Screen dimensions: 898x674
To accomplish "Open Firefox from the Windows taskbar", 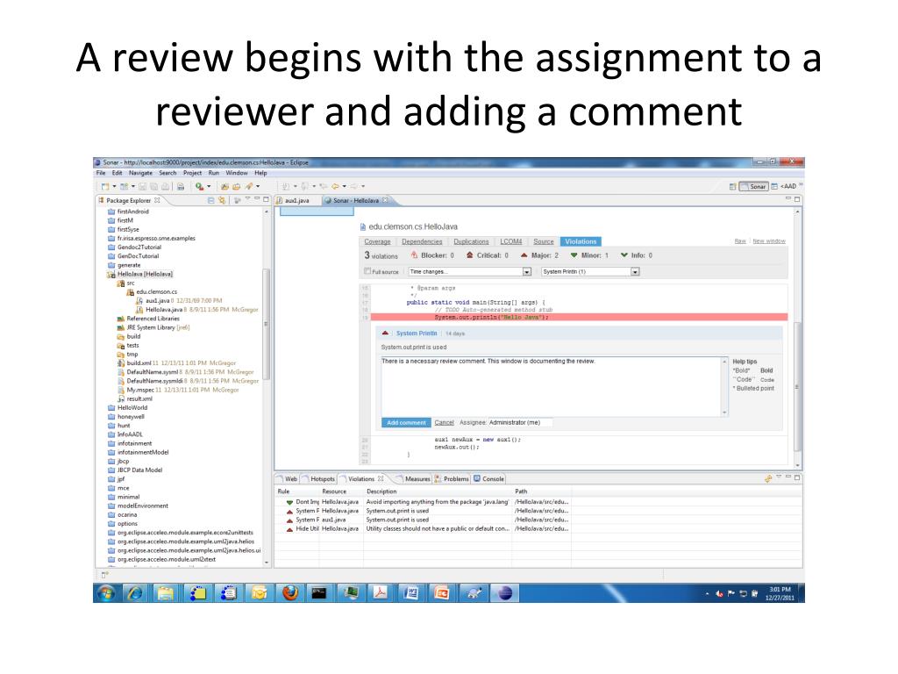I will click(289, 592).
